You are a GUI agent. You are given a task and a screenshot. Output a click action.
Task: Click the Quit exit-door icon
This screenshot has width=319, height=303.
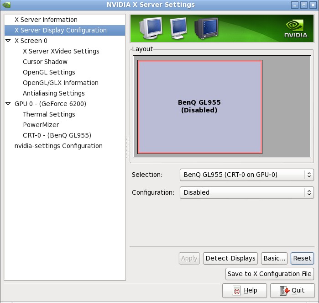click(x=284, y=290)
